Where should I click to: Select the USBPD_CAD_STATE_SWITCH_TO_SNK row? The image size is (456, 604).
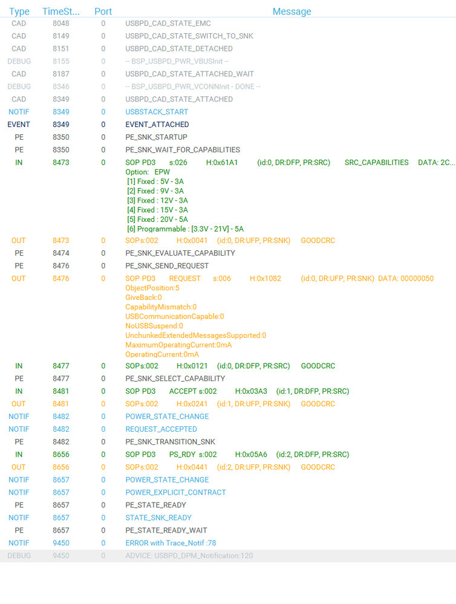[x=228, y=36]
